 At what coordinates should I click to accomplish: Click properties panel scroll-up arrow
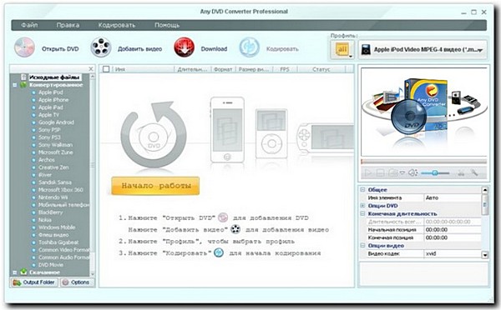point(485,190)
